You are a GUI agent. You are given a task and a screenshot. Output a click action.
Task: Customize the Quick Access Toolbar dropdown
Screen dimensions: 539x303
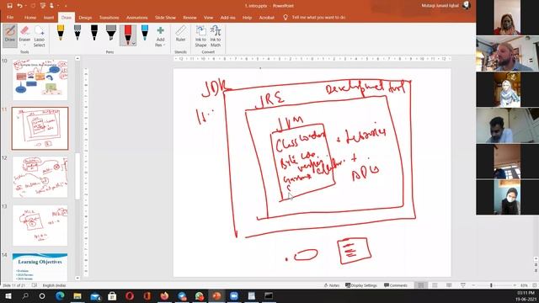[x=66, y=6]
